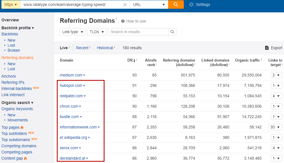Viewport: 284px width, 163px height.
Task: Open the Settings link in the top bar
Action: [203, 4]
